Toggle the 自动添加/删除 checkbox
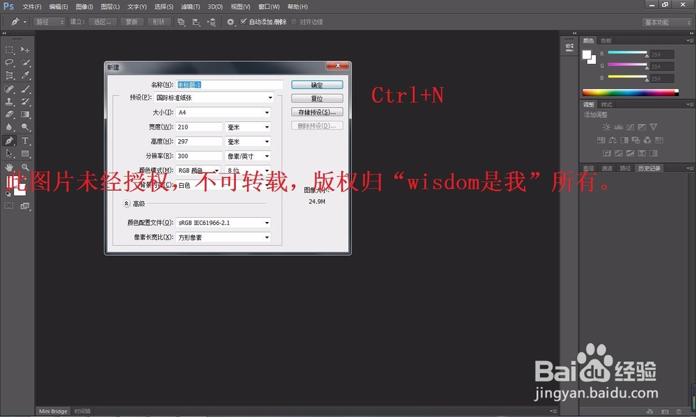This screenshot has height=417, width=696. (x=243, y=22)
